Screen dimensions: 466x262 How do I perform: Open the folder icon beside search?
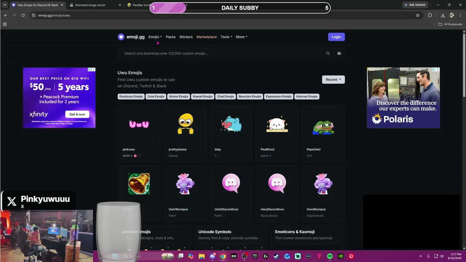pos(339,53)
